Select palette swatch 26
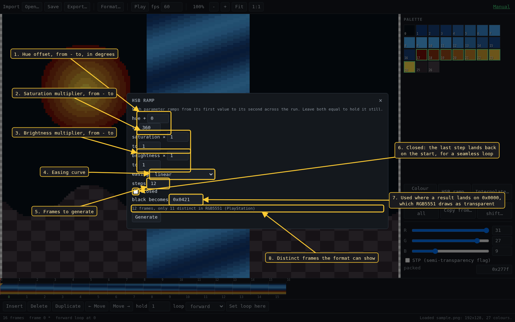Viewport: 515px width, 322px height. click(434, 67)
